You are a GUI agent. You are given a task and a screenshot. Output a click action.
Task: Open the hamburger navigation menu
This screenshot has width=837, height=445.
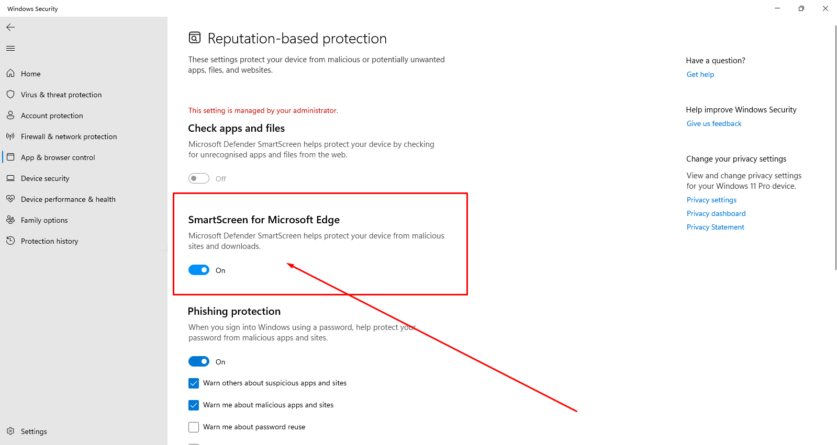(10, 49)
